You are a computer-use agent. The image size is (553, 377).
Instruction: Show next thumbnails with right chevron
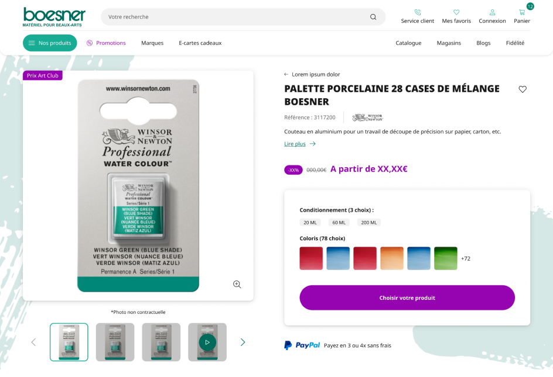[x=243, y=343]
